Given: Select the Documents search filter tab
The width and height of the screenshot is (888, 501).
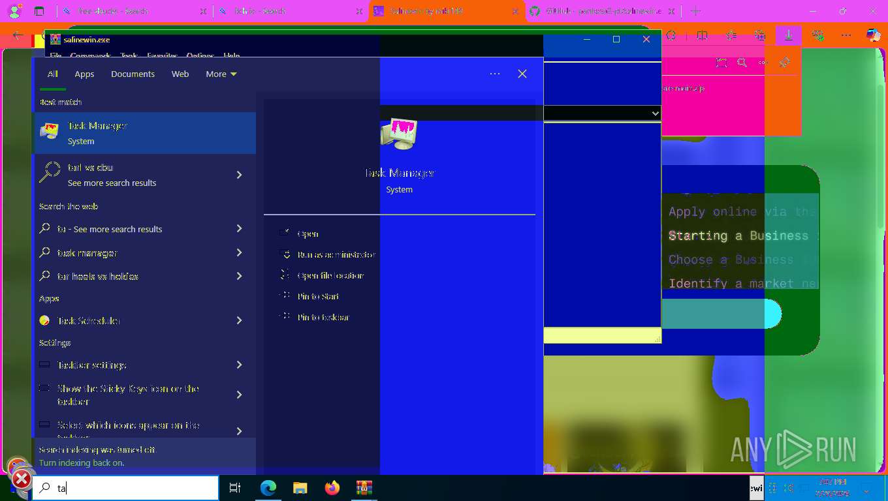Looking at the screenshot, I should (133, 74).
